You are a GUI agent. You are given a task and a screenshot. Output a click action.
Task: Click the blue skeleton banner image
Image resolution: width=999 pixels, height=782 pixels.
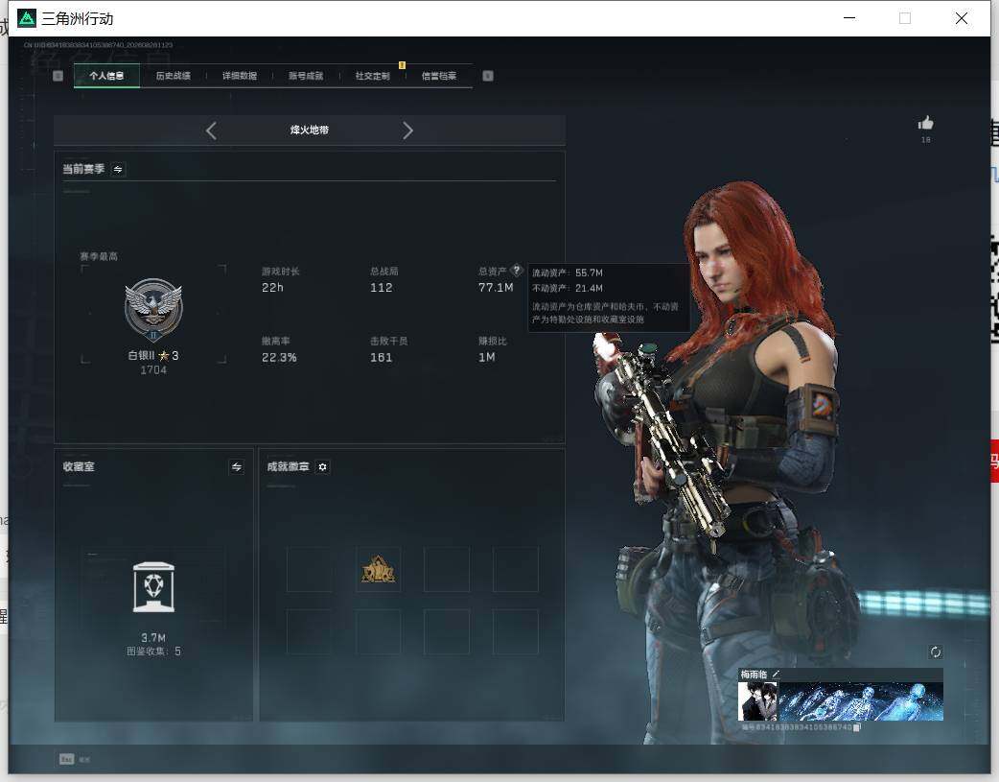[861, 701]
